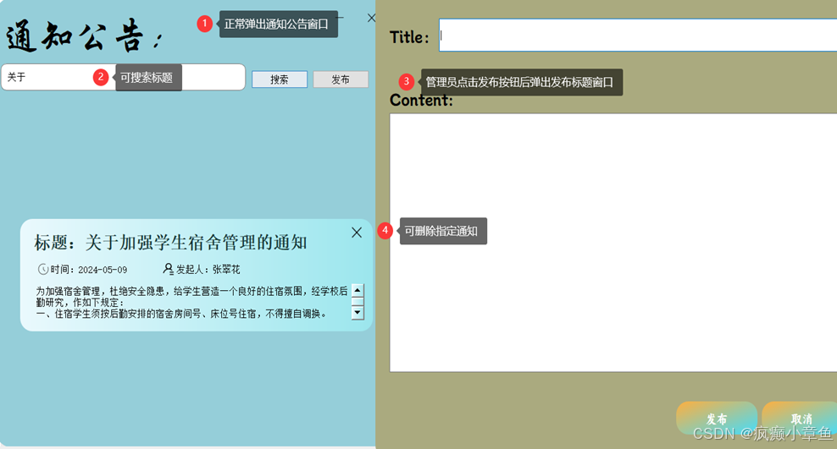Click the clock icon beside 时间
Viewport: 837px width, 449px height.
click(x=43, y=270)
